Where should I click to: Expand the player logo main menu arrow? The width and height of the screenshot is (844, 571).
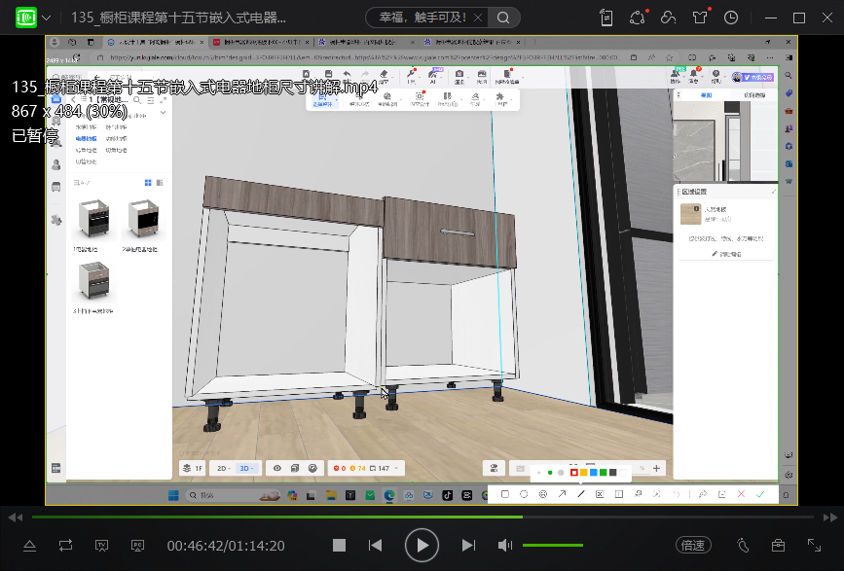pyautogui.click(x=46, y=18)
